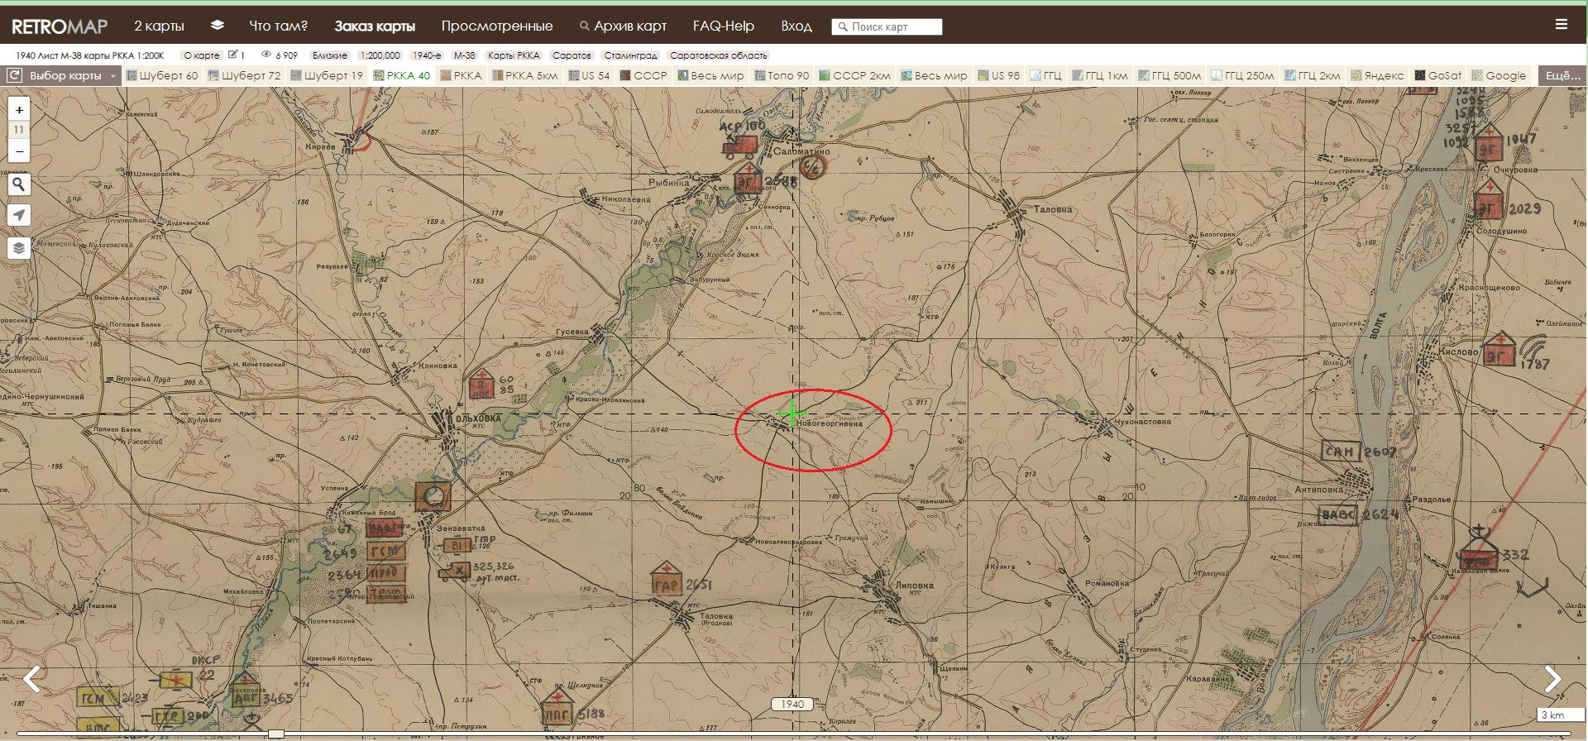Click the layers stack icon in header

(x=218, y=26)
